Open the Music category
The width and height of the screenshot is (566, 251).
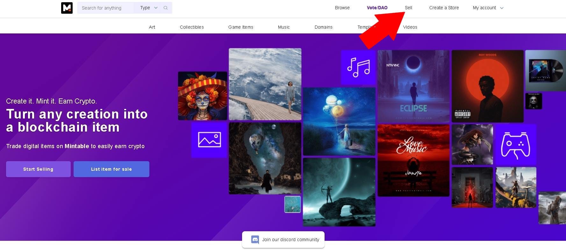tap(284, 27)
